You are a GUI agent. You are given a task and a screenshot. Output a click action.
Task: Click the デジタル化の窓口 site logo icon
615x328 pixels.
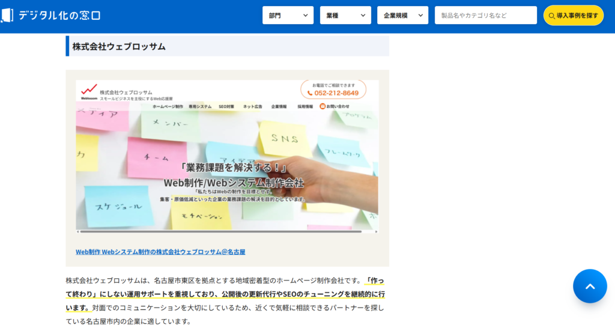pos(7,15)
